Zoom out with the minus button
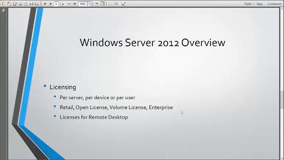The width and height of the screenshot is (284, 160). coord(69,4)
